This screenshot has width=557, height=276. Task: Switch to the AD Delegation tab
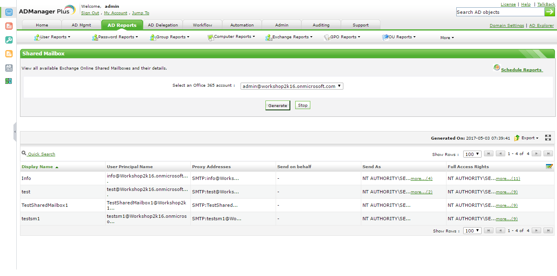click(163, 25)
